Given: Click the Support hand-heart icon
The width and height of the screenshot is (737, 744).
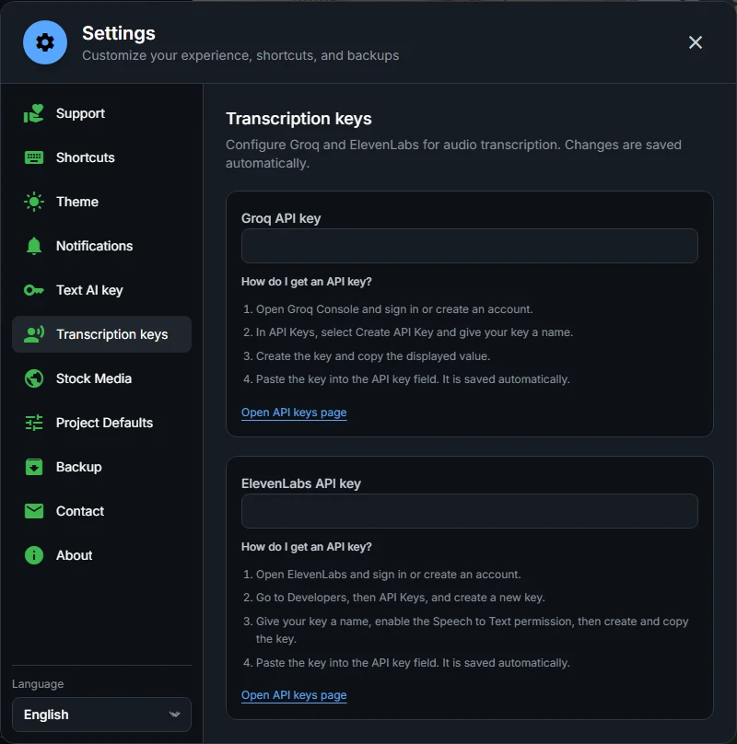Looking at the screenshot, I should coord(34,113).
